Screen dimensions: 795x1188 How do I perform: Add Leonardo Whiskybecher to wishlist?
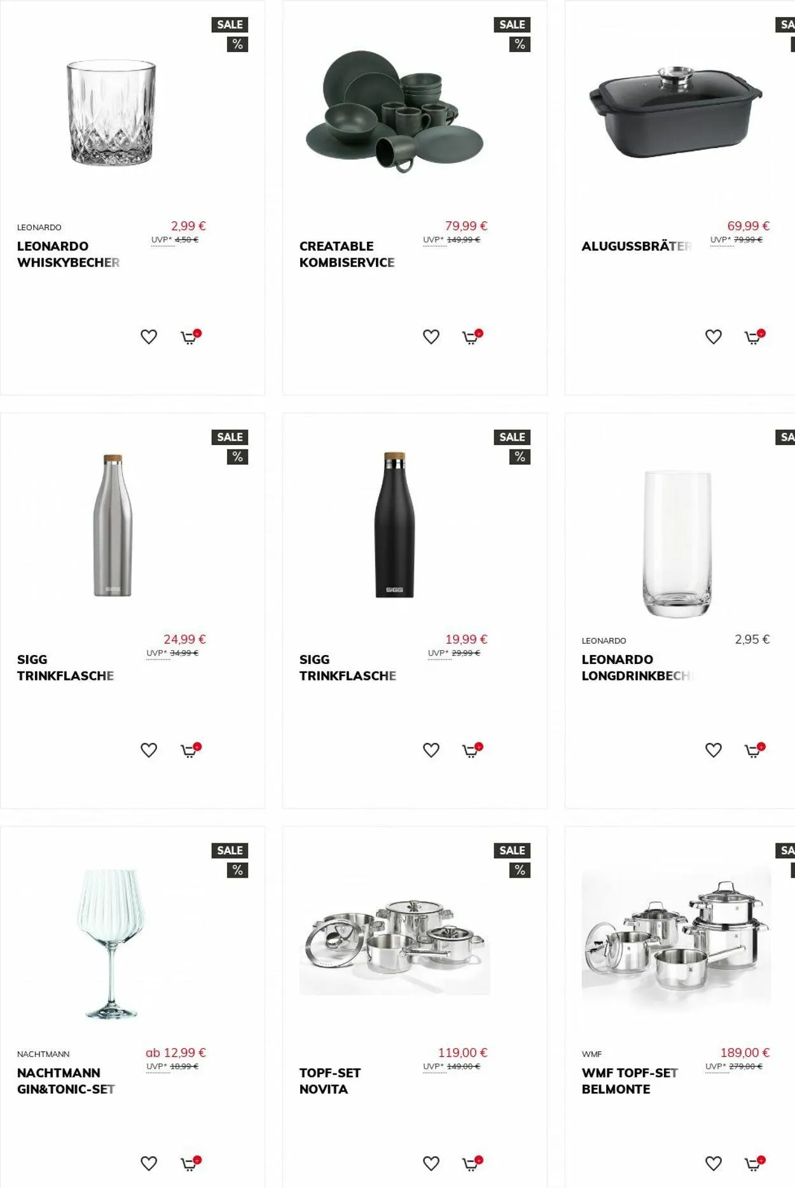coord(149,337)
